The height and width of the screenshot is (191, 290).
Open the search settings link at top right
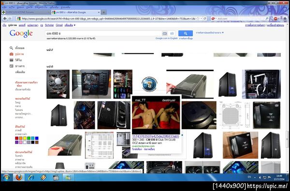coord(255,25)
